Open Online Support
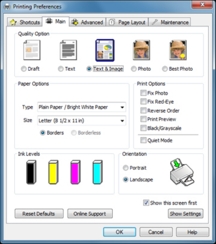 pyautogui.click(x=90, y=214)
